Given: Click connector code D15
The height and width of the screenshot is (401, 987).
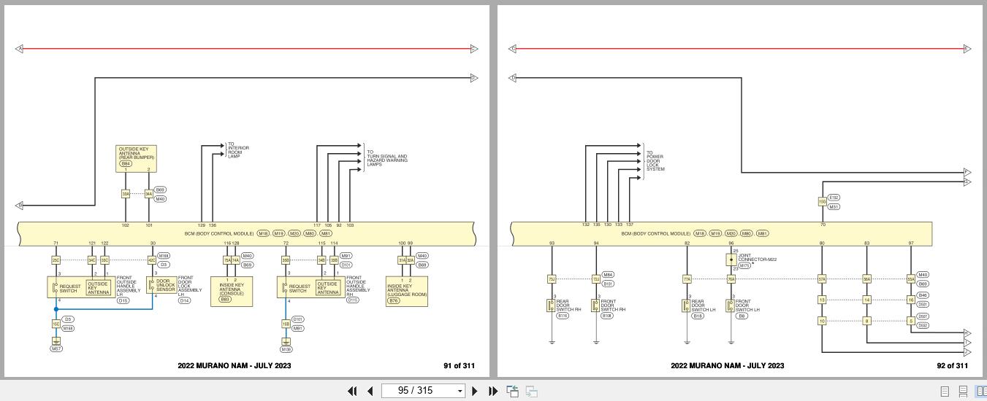Looking at the screenshot, I should point(123,300).
